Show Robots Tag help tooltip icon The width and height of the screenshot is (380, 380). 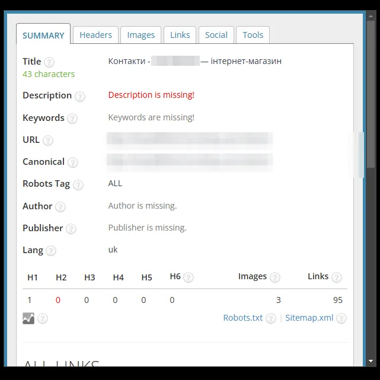pyautogui.click(x=78, y=185)
